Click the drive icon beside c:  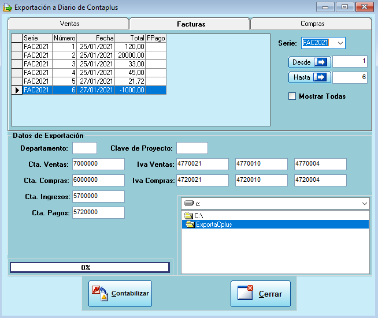pyautogui.click(x=189, y=203)
